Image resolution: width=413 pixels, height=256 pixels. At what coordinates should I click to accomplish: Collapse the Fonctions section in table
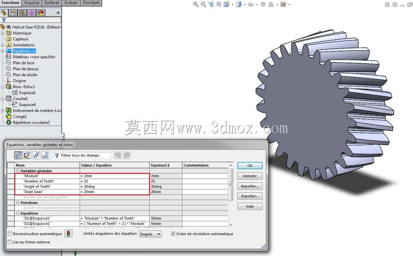coord(18,203)
